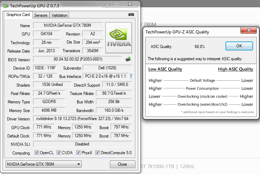Click the ROPs/TMUs field 32 / 128

pyautogui.click(x=45, y=76)
